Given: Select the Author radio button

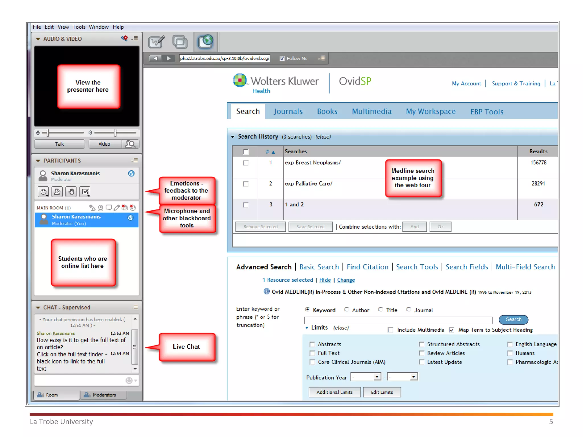Looking at the screenshot, I should [x=346, y=310].
